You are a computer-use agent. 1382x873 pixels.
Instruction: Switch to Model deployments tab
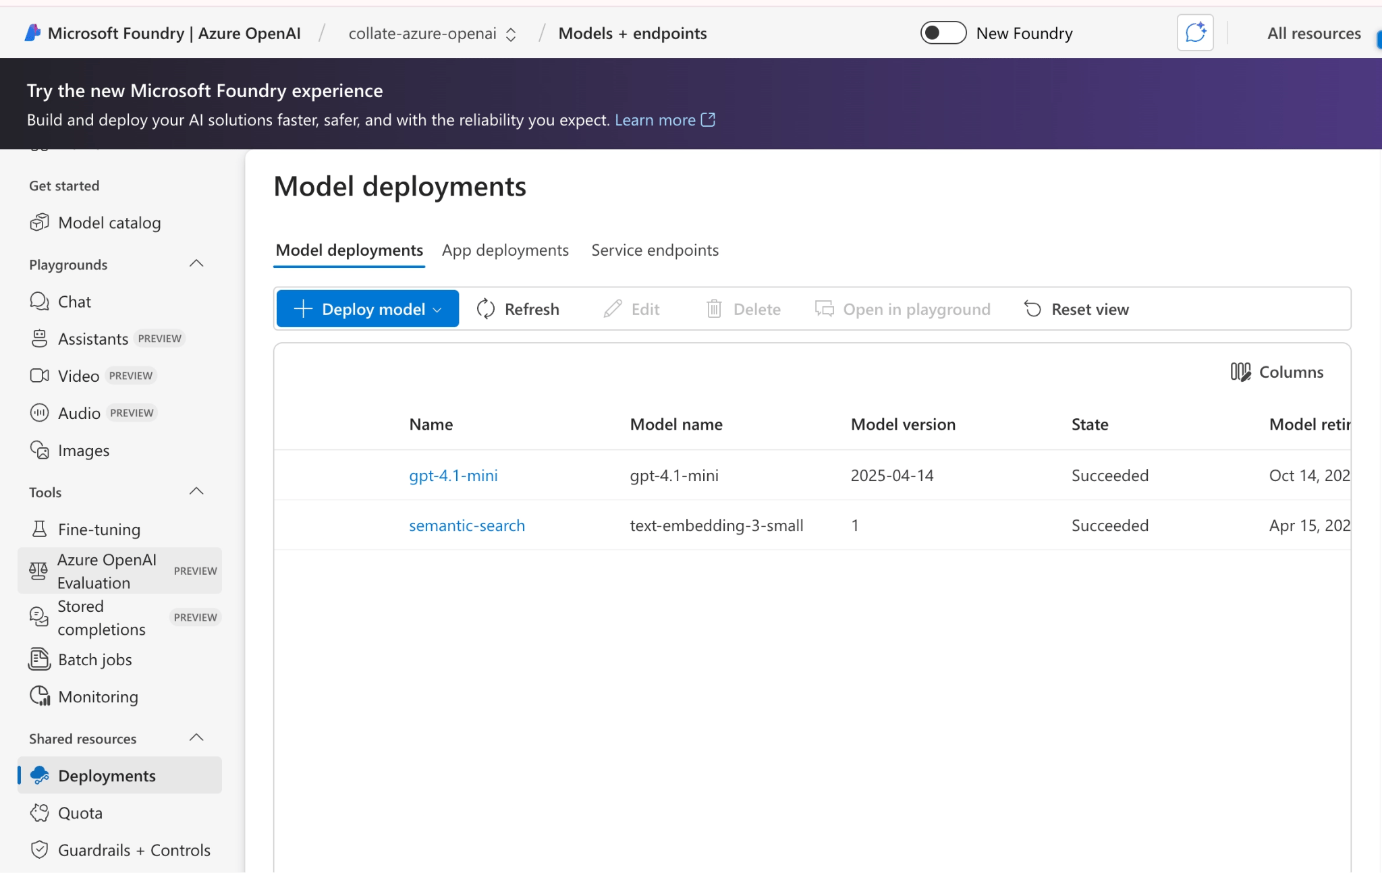350,250
